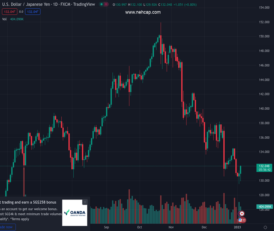This screenshot has height=231, width=274.
Task: Click the US flag economic event marker
Action: click(240, 220)
